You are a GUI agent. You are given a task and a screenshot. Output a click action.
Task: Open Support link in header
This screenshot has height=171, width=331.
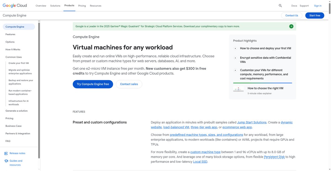click(304, 6)
